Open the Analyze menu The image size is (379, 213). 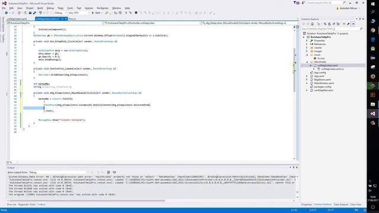[x=89, y=8]
